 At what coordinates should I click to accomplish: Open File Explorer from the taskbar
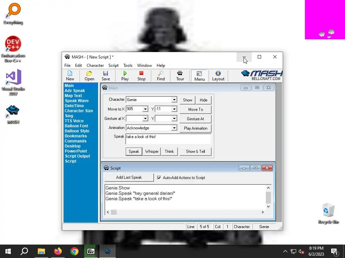[x=41, y=251]
